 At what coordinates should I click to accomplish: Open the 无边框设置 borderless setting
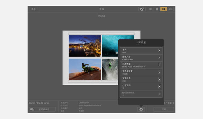[x=141, y=72]
